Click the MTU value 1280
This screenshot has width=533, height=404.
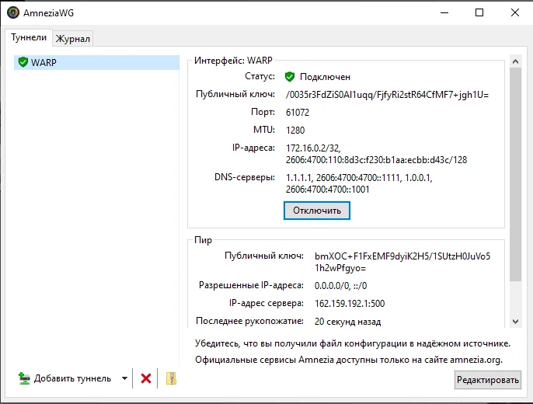(x=295, y=131)
